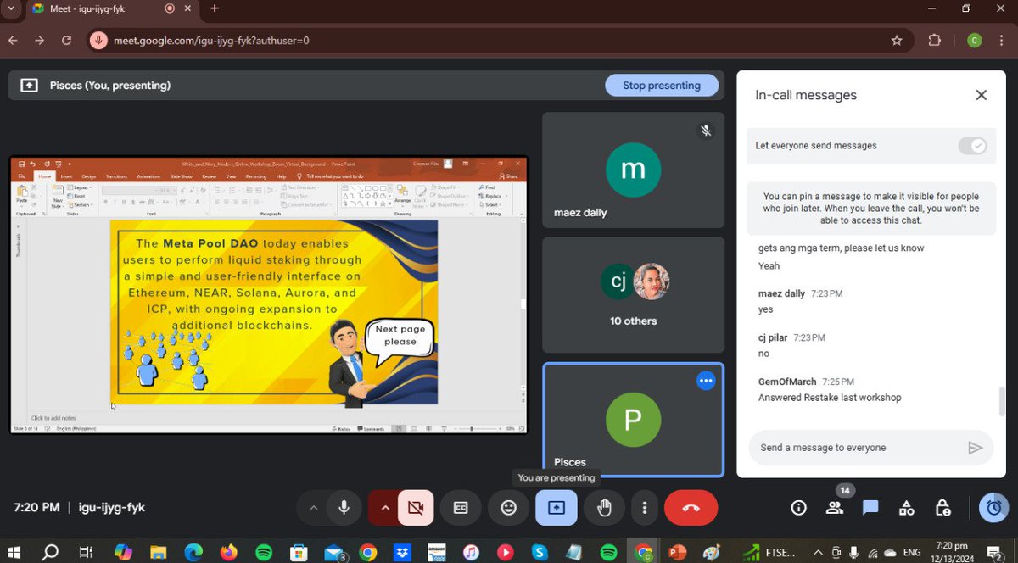The height and width of the screenshot is (563, 1018).
Task: Raise your hand in the meeting
Action: (604, 508)
